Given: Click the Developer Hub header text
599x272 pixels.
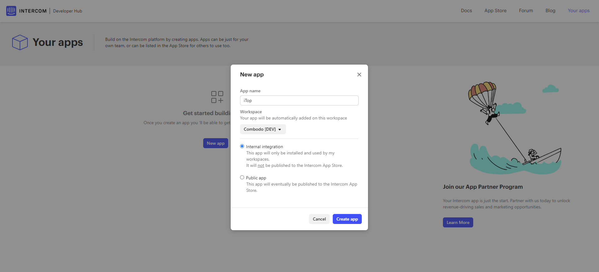Looking at the screenshot, I should [67, 11].
